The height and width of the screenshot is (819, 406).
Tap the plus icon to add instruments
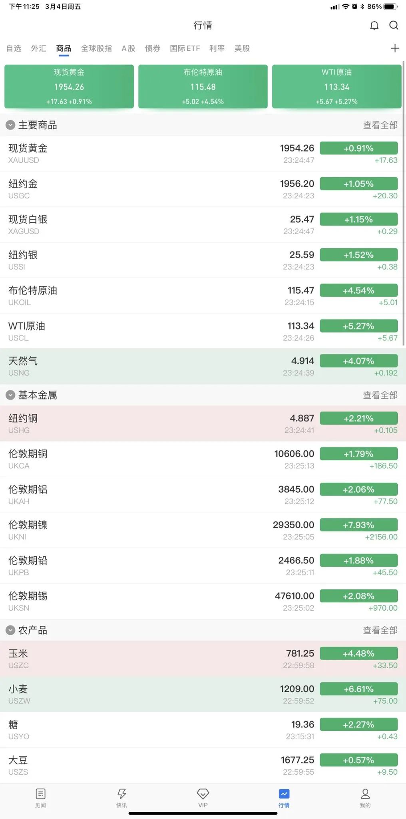point(395,48)
